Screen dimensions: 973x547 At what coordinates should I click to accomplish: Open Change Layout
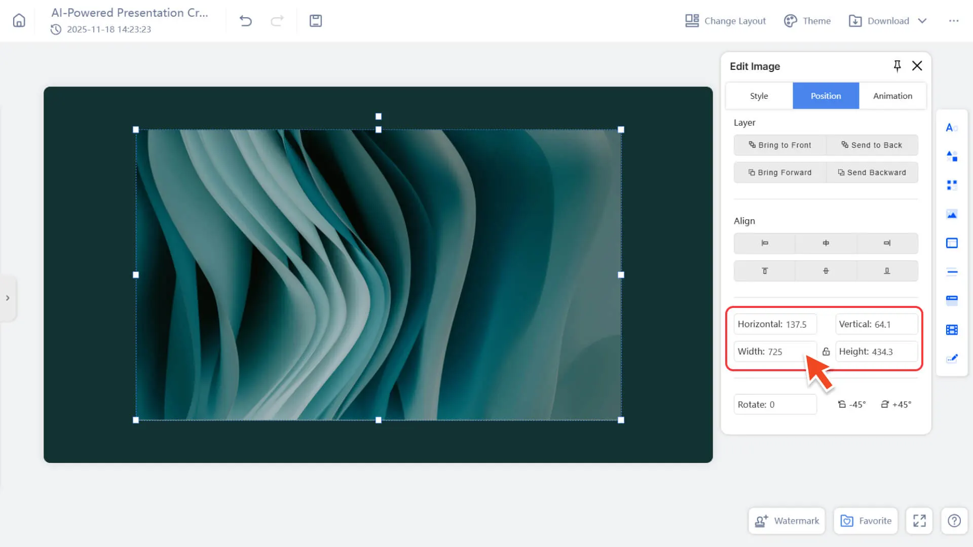pos(725,21)
